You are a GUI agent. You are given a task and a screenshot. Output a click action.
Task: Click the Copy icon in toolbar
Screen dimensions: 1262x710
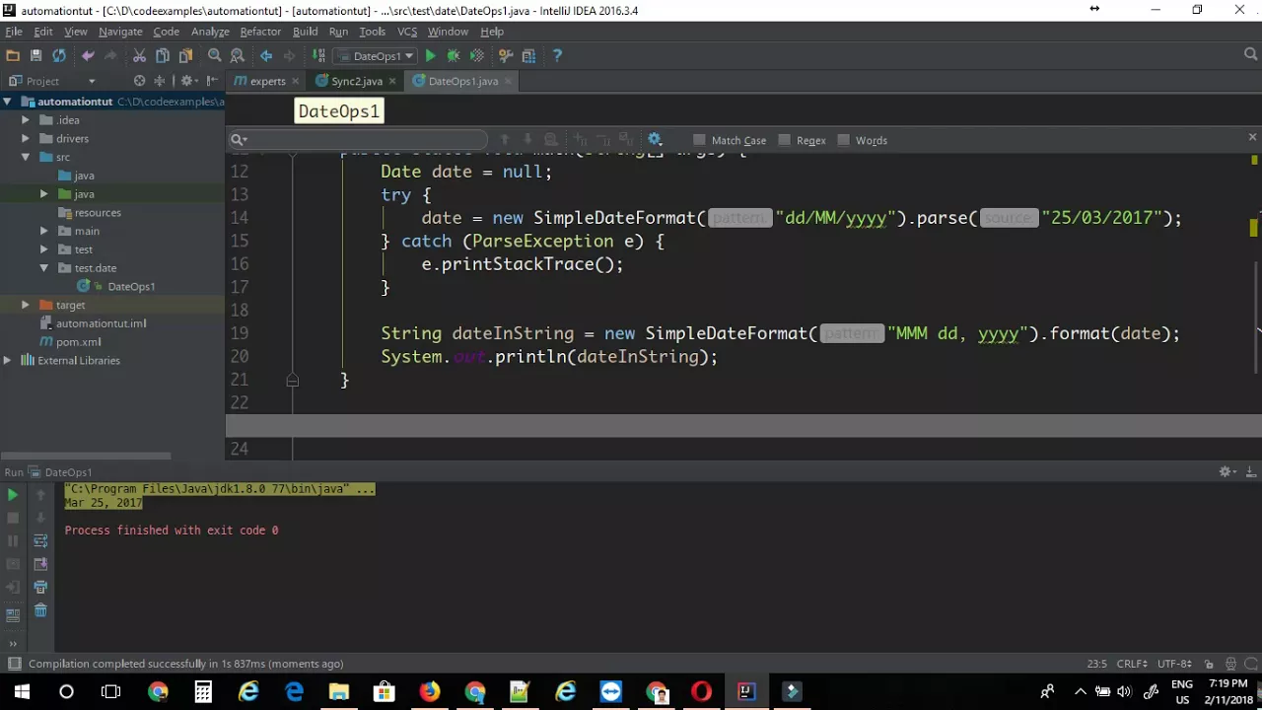click(163, 56)
